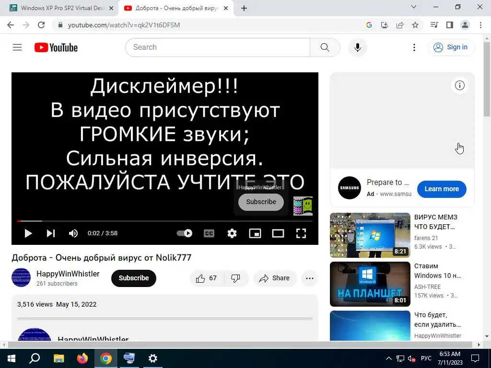Screen dimensions: 491x368
Task: Toggle closed captions CC button
Action: point(209,233)
